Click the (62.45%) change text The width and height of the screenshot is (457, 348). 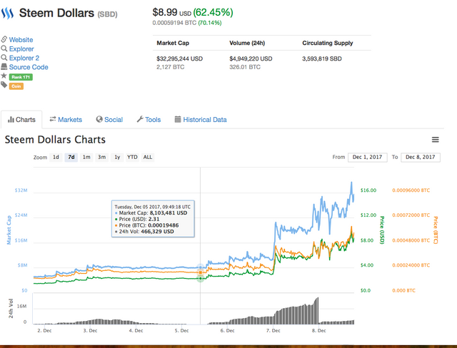pos(213,12)
